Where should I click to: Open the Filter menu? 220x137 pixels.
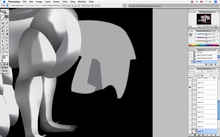tap(65, 2)
